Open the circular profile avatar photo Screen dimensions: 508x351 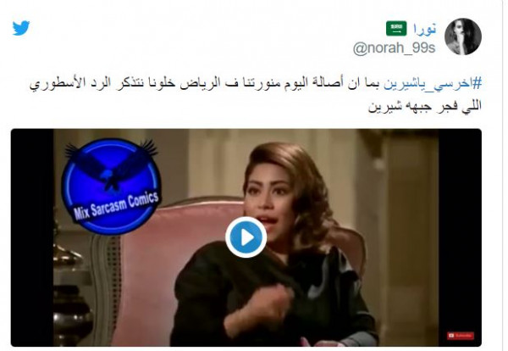[x=463, y=36]
